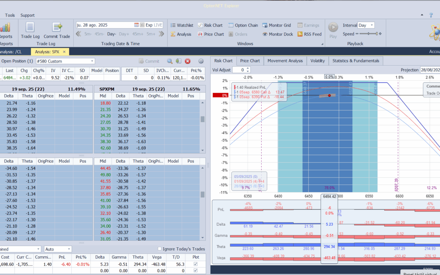Click the Vol Adjust value field
440x275 pixels.
[x=238, y=70]
